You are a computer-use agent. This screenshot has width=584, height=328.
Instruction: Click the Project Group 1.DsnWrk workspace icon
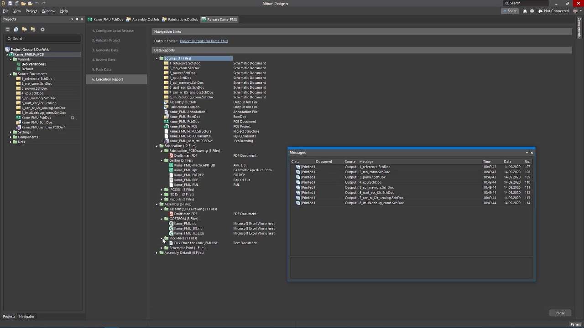(x=7, y=49)
